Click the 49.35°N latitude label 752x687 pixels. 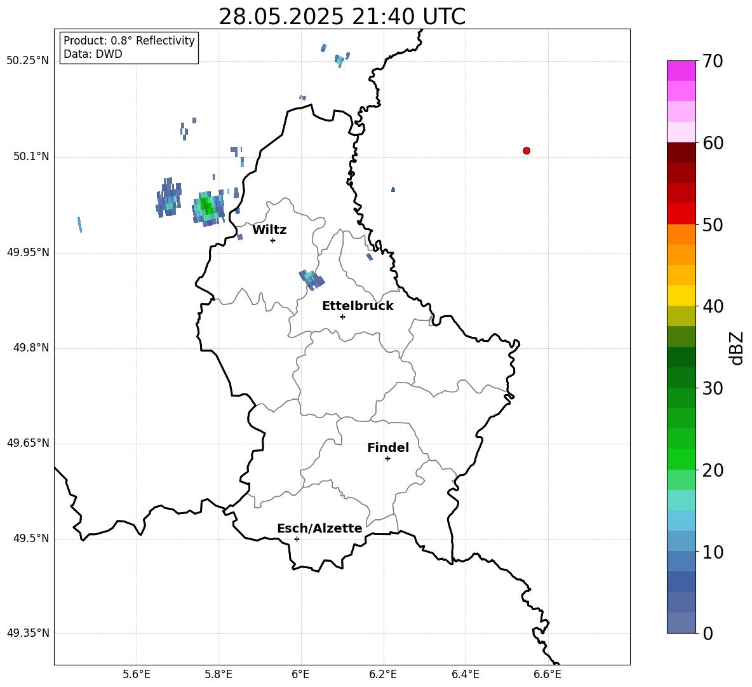pos(28,633)
